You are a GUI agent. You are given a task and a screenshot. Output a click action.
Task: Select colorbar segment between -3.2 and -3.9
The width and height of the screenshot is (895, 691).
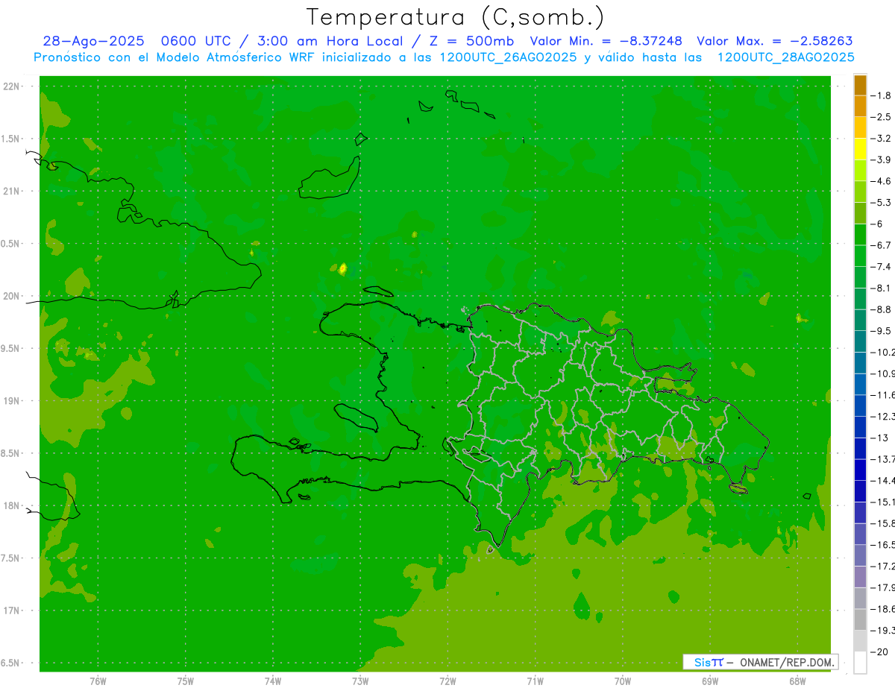coord(860,149)
